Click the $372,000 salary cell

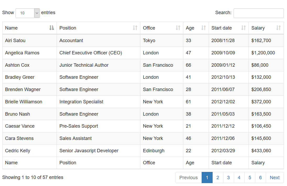266,102
